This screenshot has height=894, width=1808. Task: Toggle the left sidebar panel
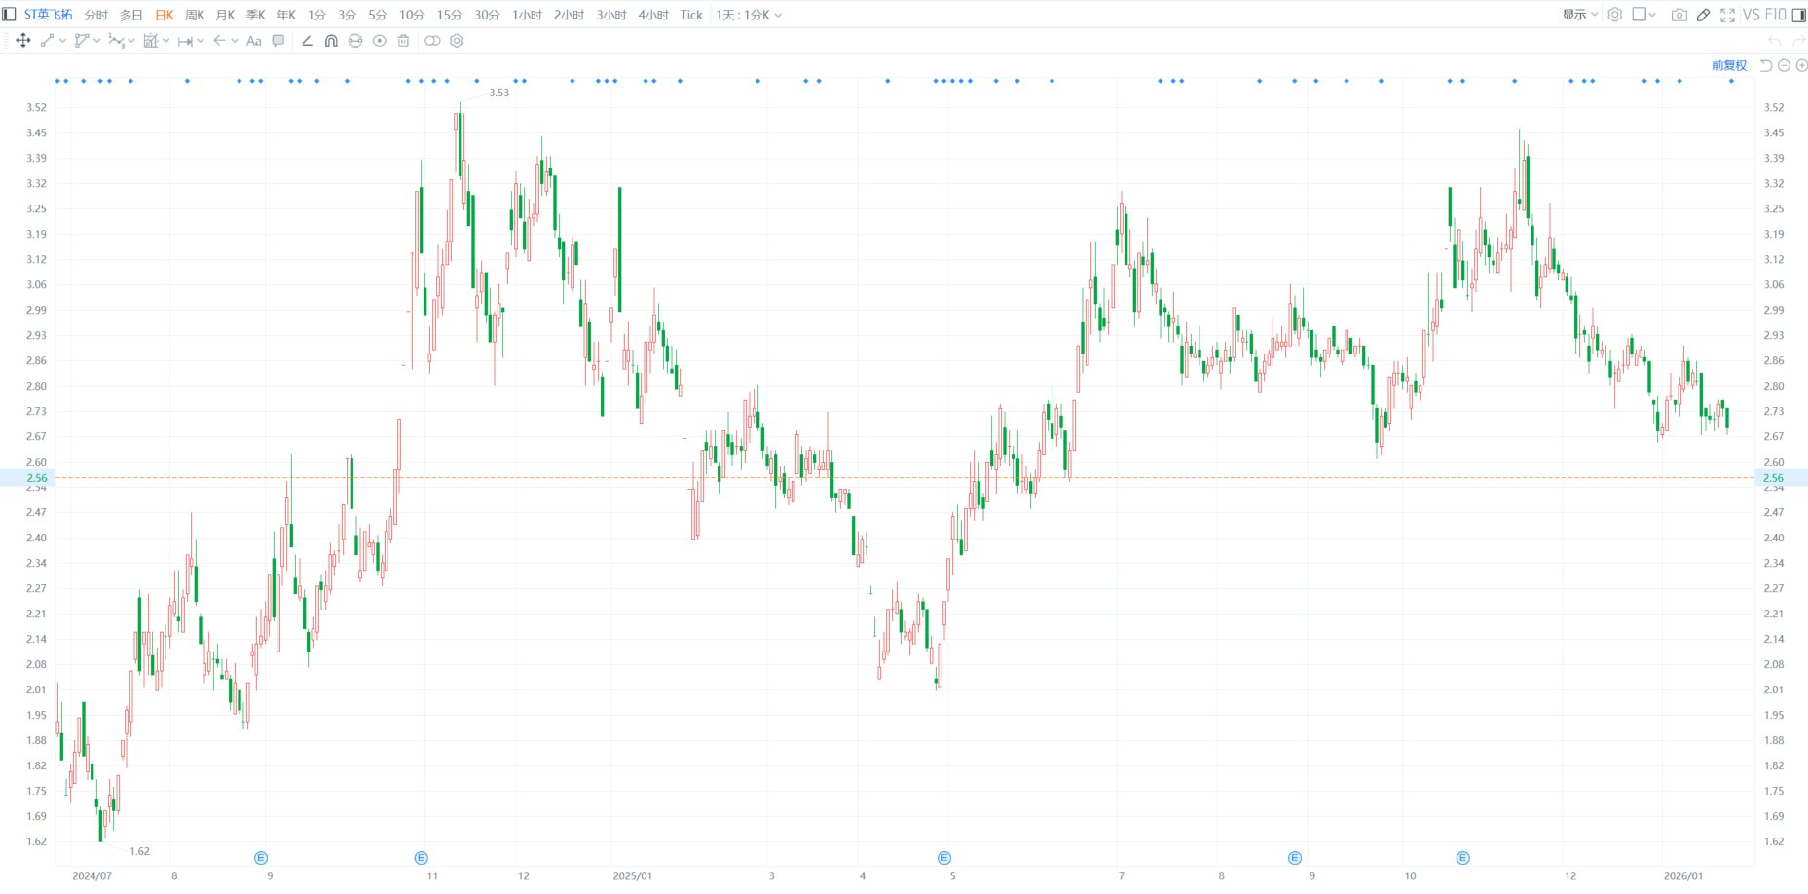click(10, 15)
